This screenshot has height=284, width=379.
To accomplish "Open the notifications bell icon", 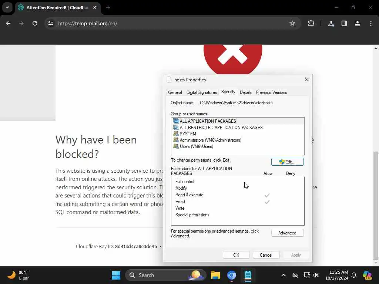I will coord(354,275).
